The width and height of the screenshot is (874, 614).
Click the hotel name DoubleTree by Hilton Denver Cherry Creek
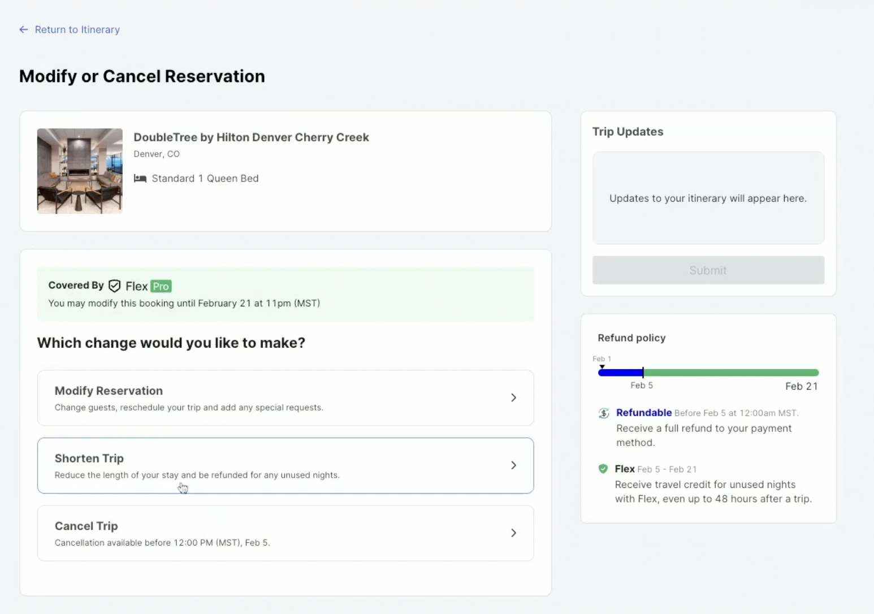(251, 137)
